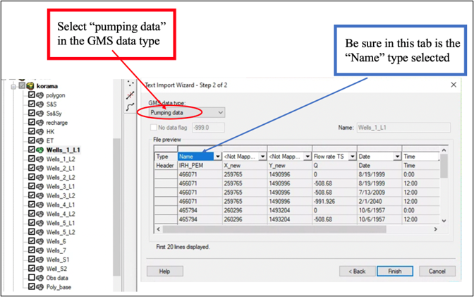Image resolution: width=474 pixels, height=297 pixels.
Task: Click the green active coverage icon of Wells_1_L1
Action: [40, 150]
